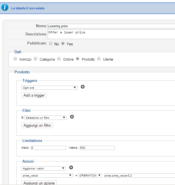Open the 'Ogni ora' trigger dropdown
The height and width of the screenshot is (185, 175).
pos(50,88)
